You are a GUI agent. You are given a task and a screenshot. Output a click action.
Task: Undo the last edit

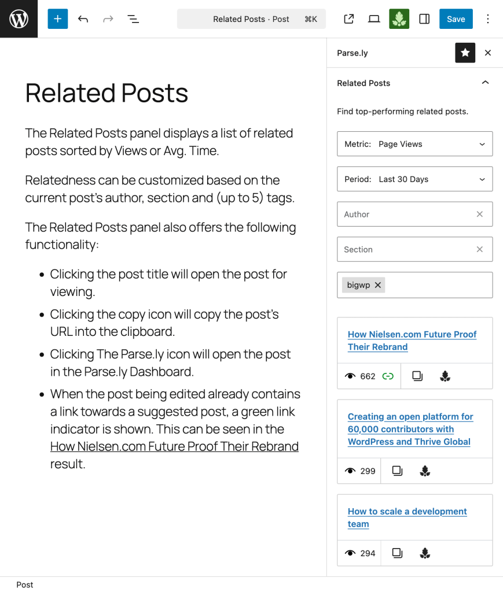pyautogui.click(x=83, y=19)
